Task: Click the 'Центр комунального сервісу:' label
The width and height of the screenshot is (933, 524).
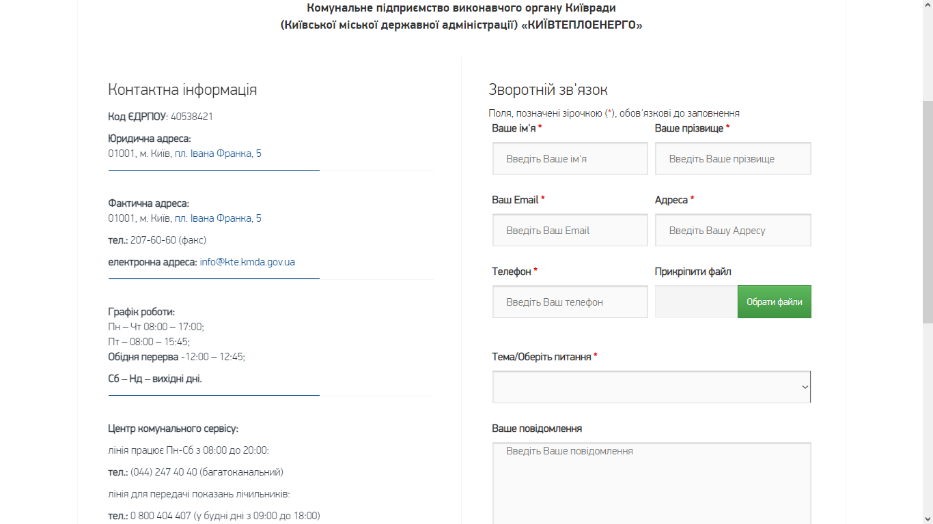Action: pos(173,429)
